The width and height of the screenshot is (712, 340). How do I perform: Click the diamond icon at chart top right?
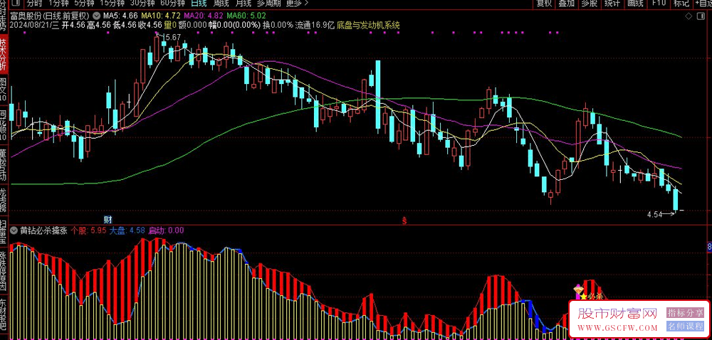(x=689, y=16)
